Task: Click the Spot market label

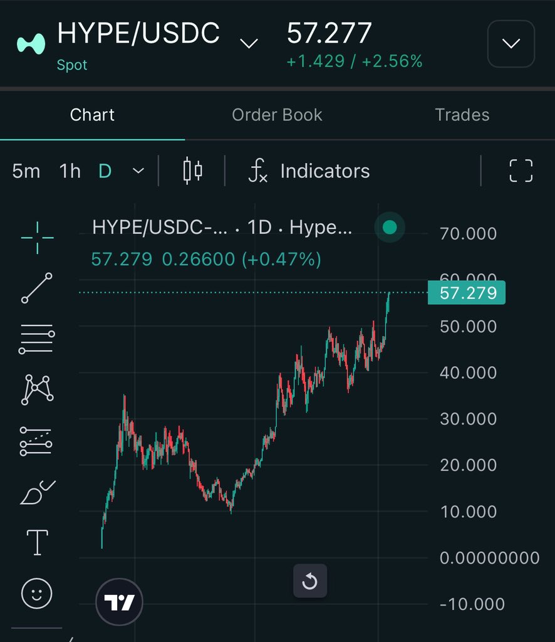Action: coord(72,65)
